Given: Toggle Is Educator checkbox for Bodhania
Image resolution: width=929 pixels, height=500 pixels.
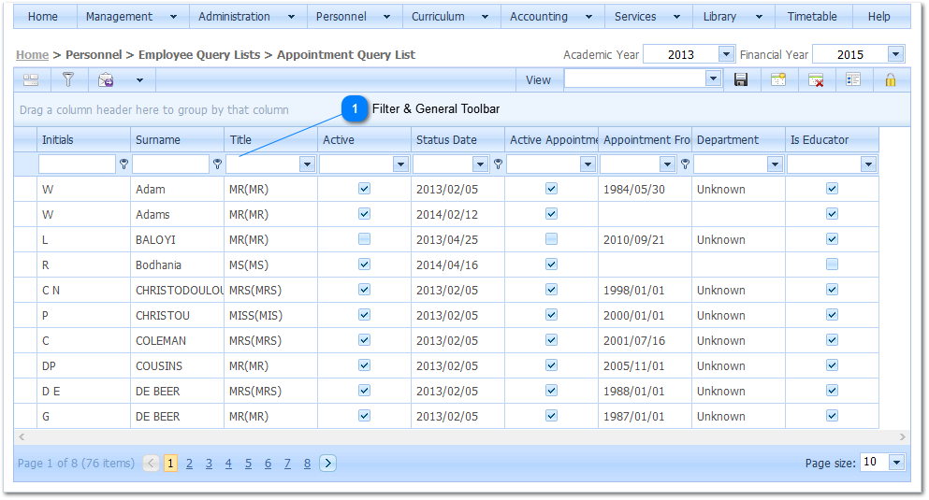Looking at the screenshot, I should coord(832,264).
